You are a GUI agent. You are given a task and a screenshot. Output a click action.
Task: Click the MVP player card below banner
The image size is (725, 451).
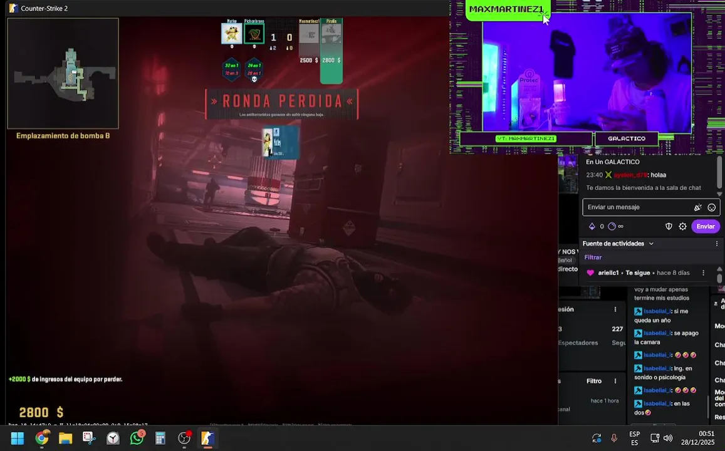(x=280, y=143)
